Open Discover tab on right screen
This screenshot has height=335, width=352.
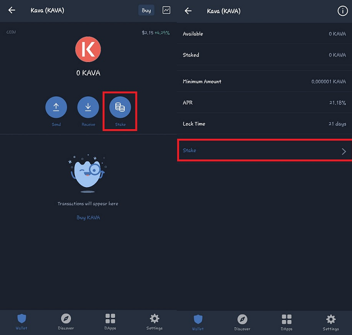coord(242,323)
